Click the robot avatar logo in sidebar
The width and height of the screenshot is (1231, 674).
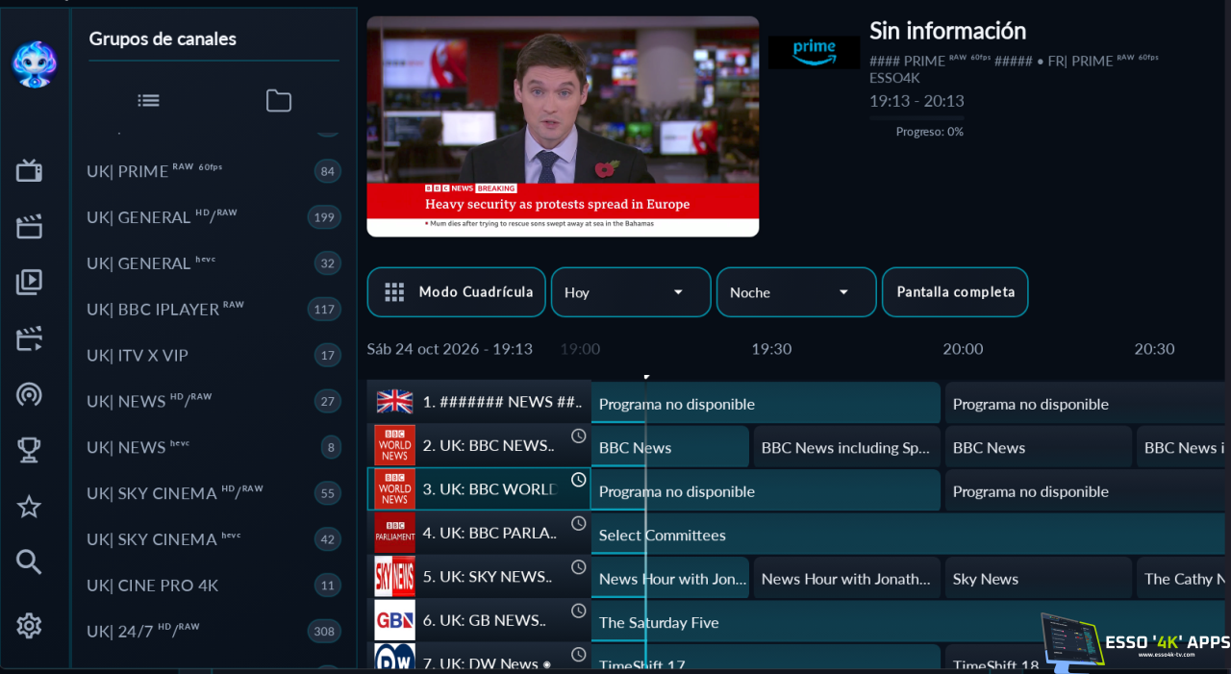(x=35, y=63)
